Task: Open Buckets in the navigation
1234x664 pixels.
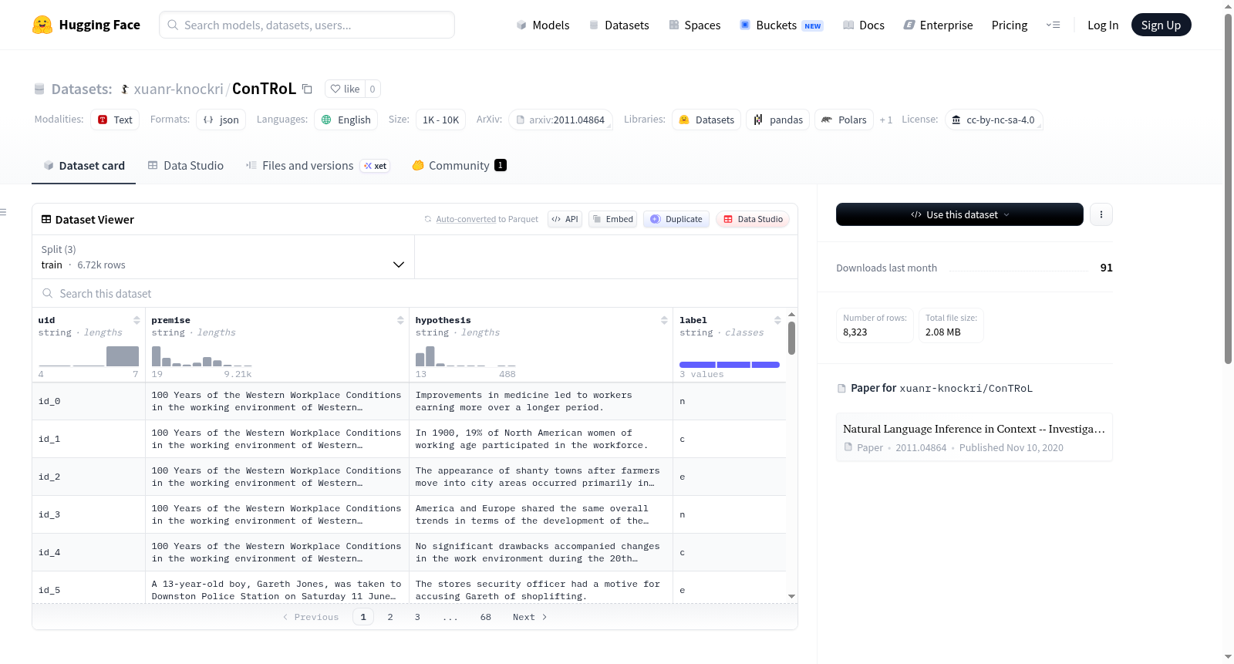Action: [781, 25]
